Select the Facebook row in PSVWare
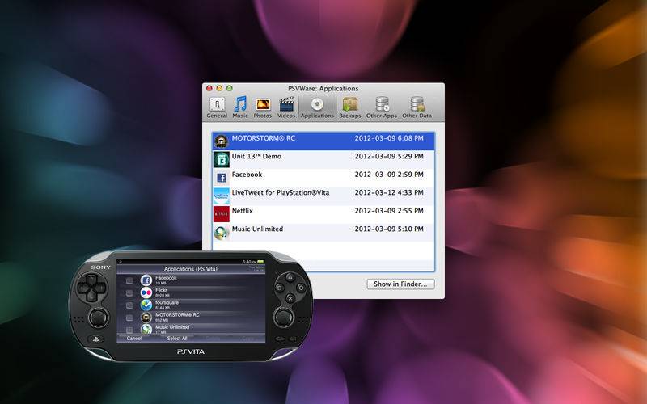Screen dimensions: 647x404 323,177
